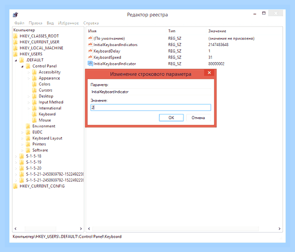Click the Cursors folder icon
The height and width of the screenshot is (252, 295).
pos(34,90)
